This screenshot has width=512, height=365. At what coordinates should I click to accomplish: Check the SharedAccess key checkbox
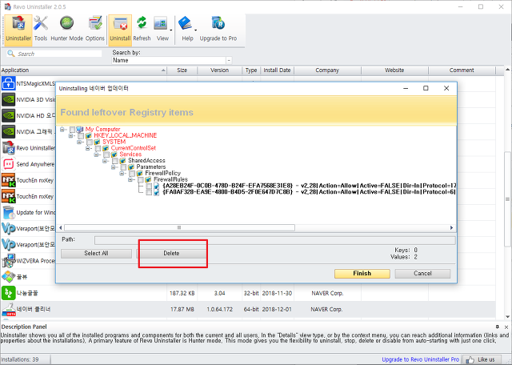point(114,161)
